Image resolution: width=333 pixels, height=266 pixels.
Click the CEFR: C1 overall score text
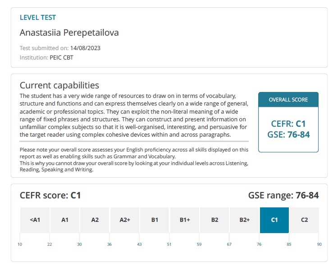[x=288, y=124]
